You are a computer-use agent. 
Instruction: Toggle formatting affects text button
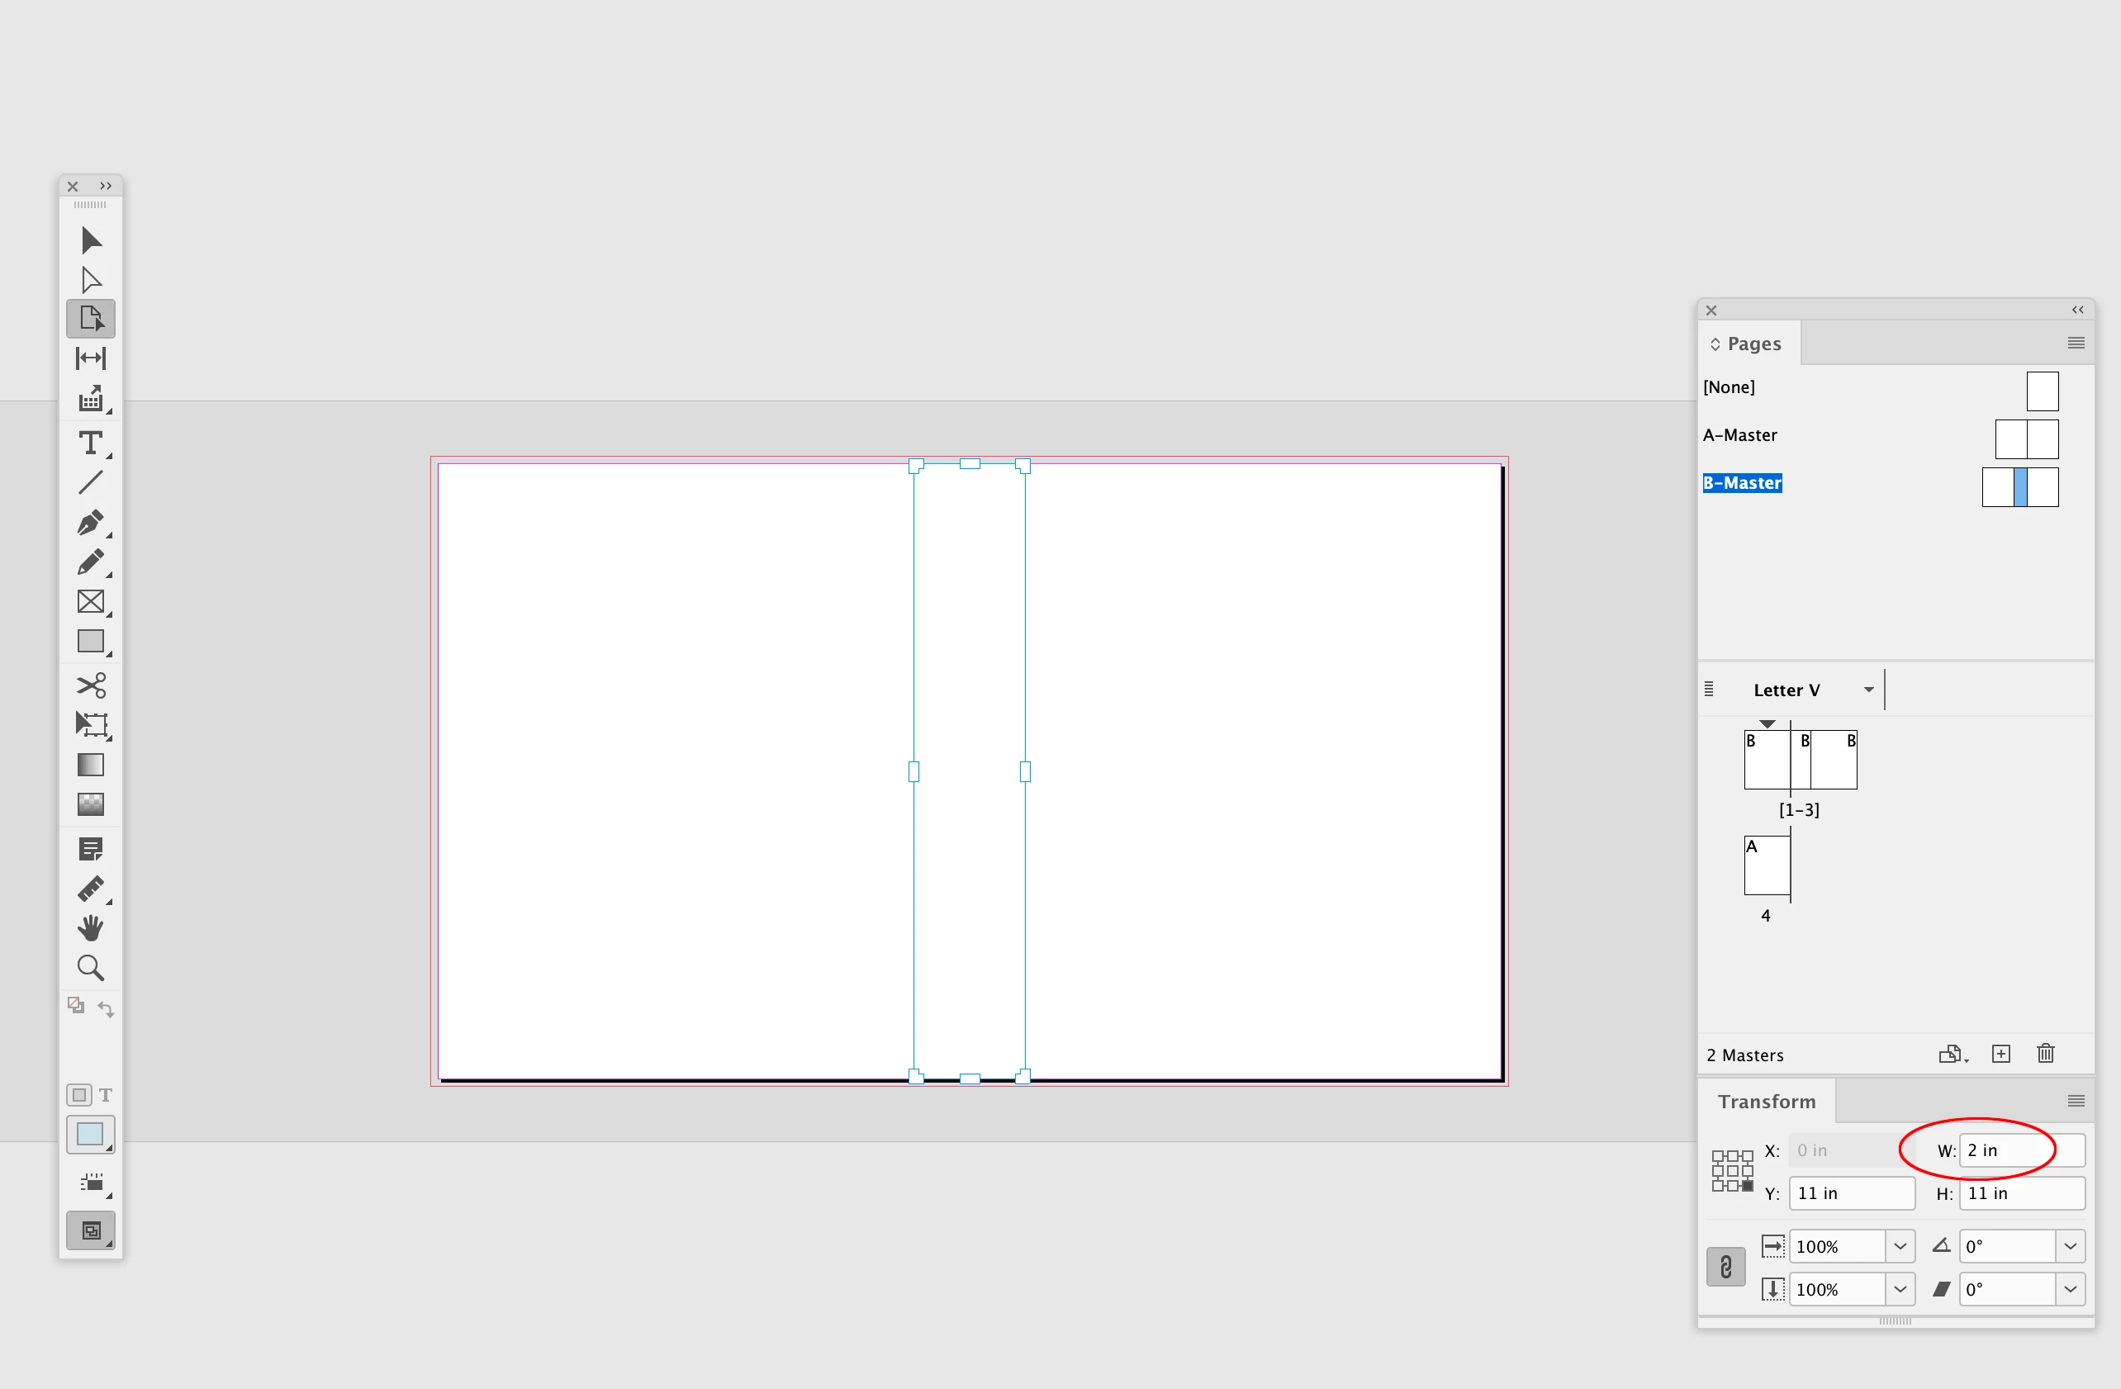pos(105,1095)
